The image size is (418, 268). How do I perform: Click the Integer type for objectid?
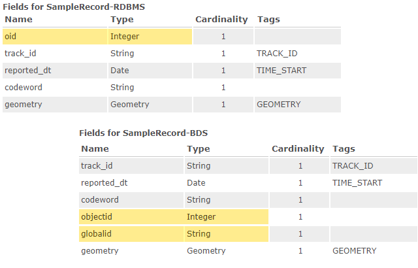click(201, 216)
